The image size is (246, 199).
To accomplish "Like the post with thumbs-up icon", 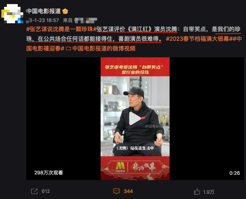I will 197,192.
